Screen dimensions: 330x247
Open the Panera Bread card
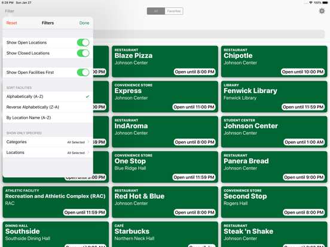point(274,167)
